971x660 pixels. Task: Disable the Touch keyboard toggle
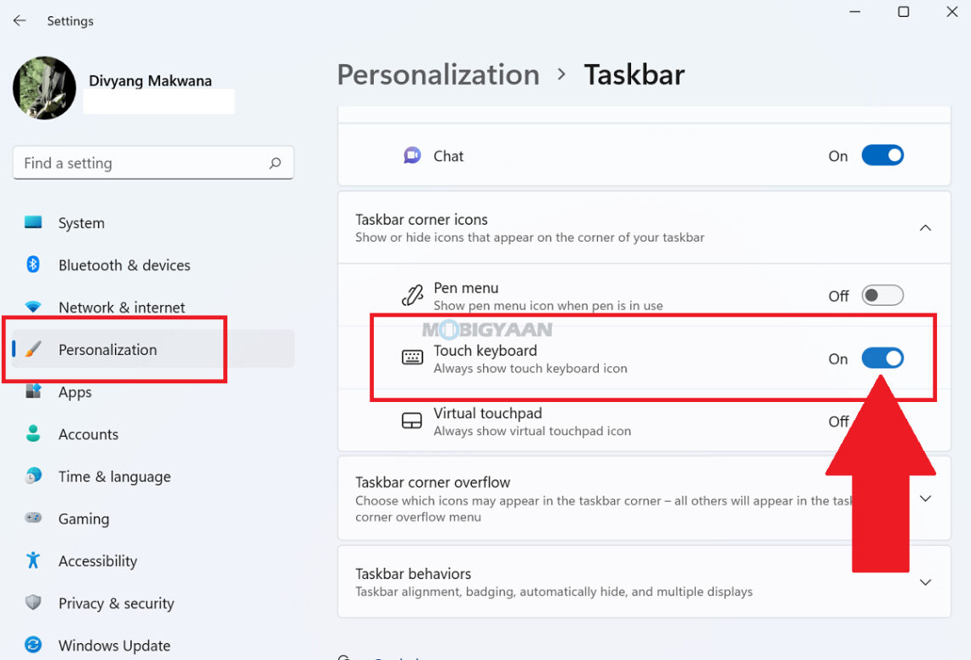point(883,358)
